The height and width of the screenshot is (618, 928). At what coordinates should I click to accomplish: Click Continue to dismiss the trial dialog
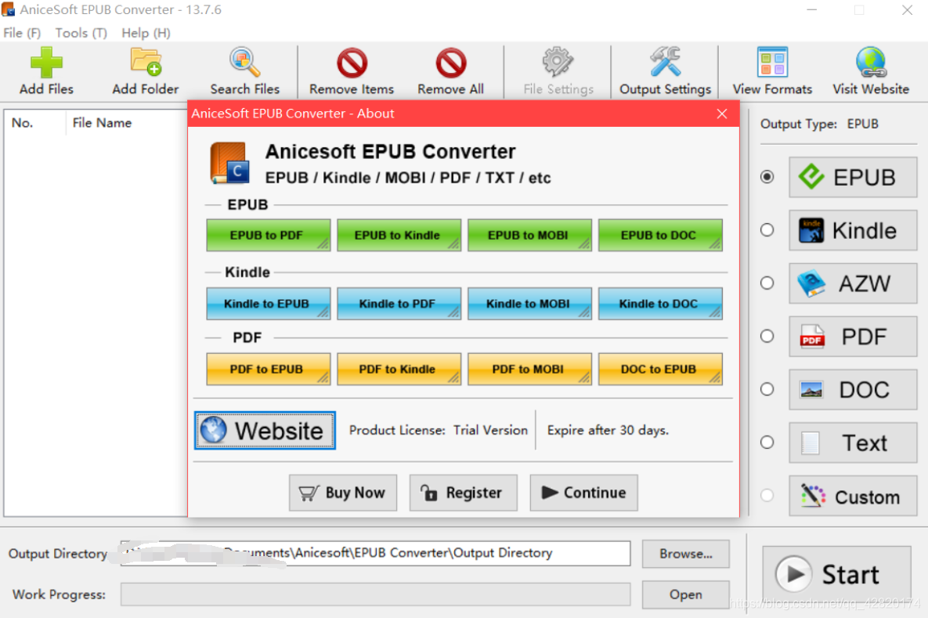click(583, 493)
